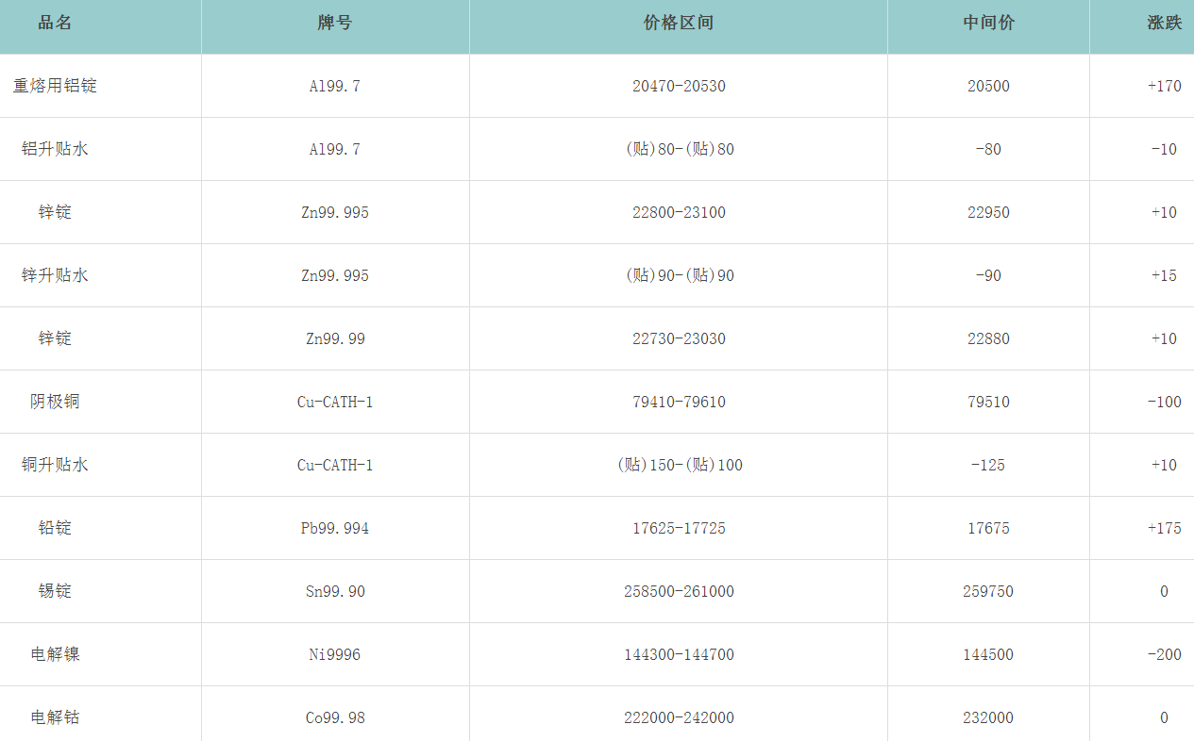Click the Pb99.994 grade cell
The height and width of the screenshot is (741, 1194).
(x=335, y=528)
